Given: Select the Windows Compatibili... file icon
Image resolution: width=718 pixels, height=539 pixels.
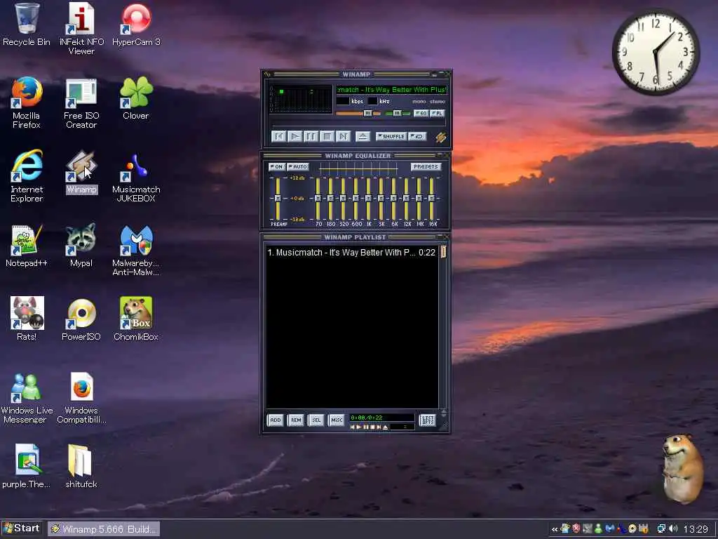Looking at the screenshot, I should pyautogui.click(x=81, y=398).
